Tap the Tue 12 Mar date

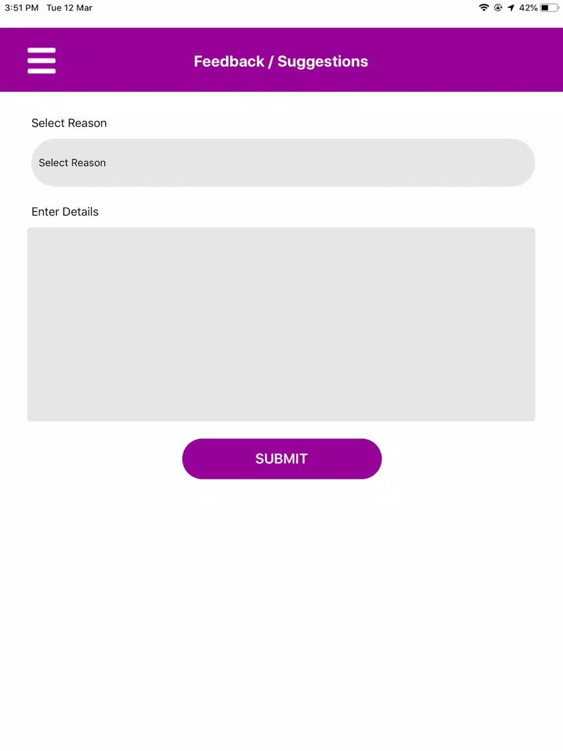69,8
